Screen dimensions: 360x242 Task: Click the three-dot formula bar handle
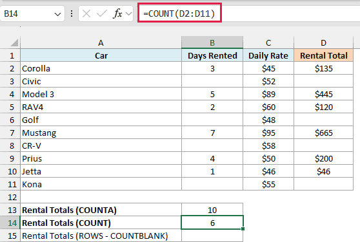pyautogui.click(x=72, y=14)
